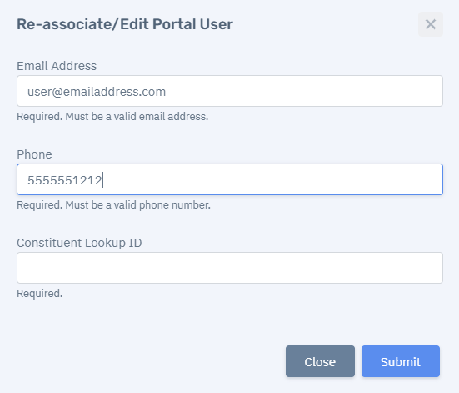Click the "Email Address" field label

pyautogui.click(x=57, y=66)
